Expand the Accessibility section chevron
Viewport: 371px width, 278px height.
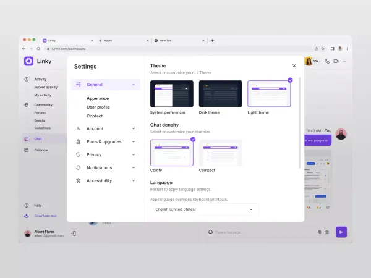click(134, 180)
